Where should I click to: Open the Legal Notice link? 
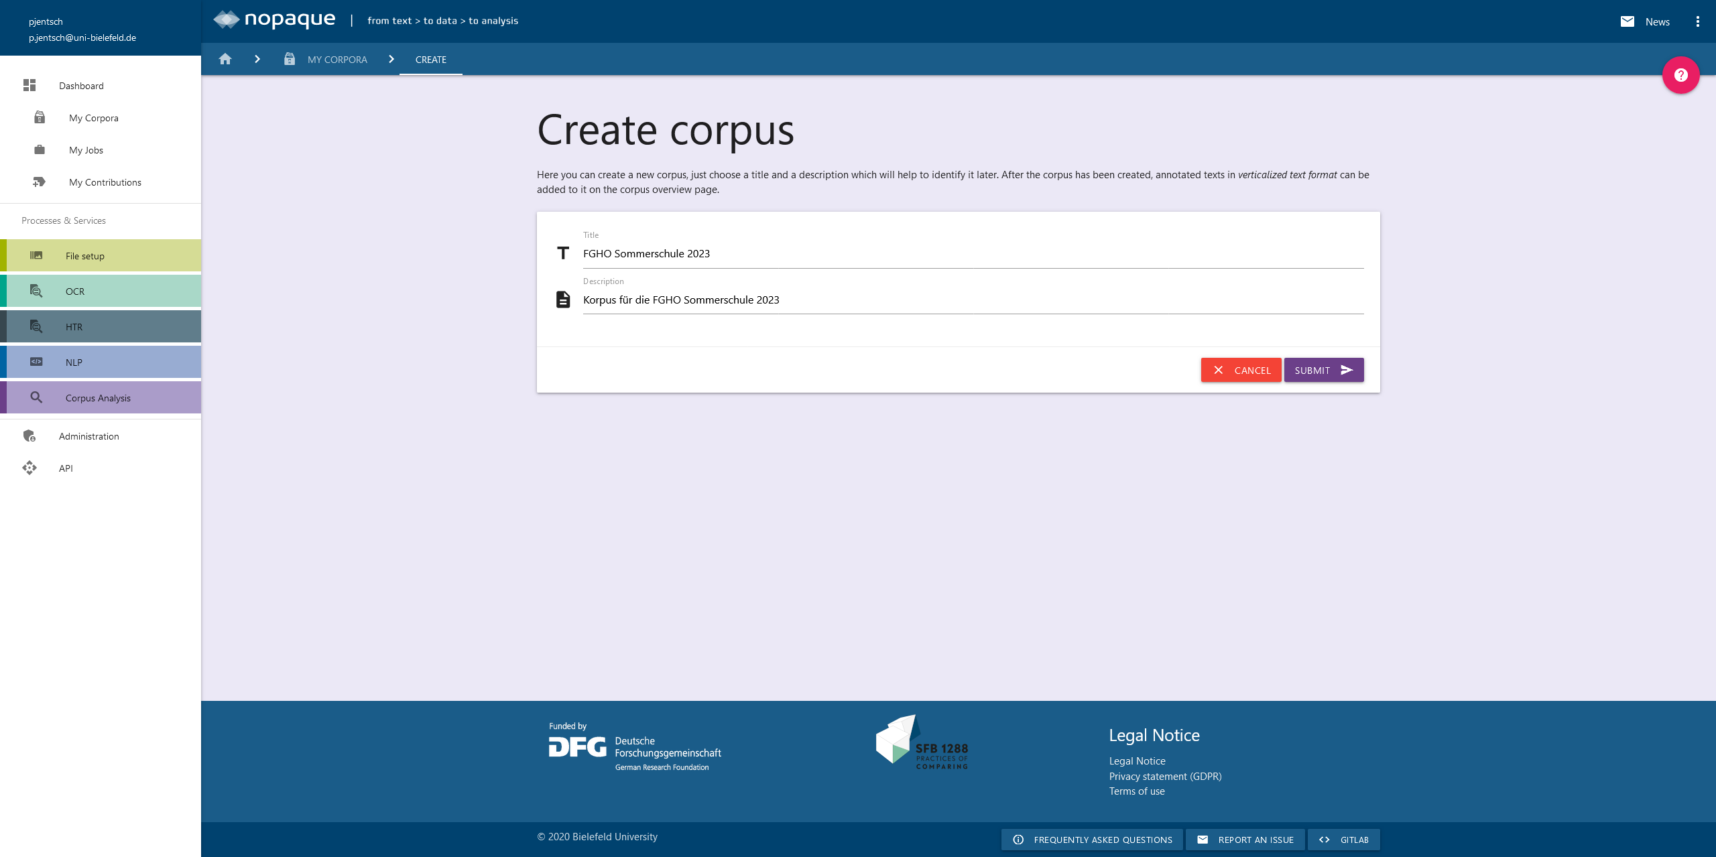1137,761
